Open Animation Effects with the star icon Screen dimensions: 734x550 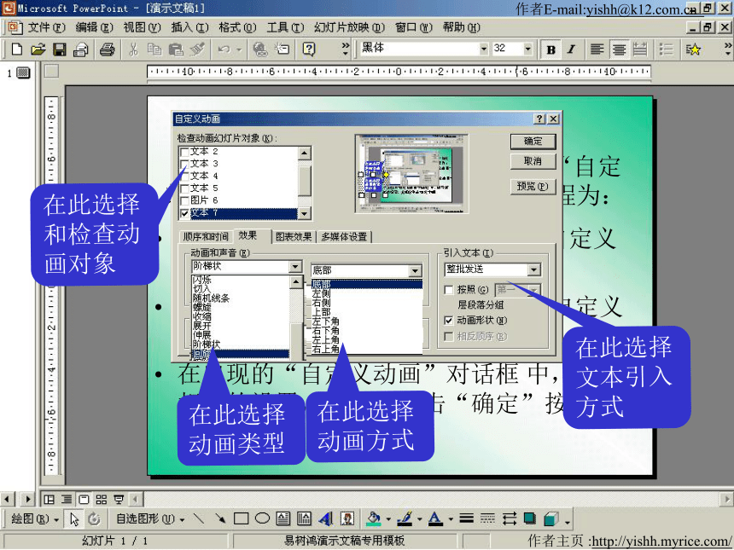point(693,49)
